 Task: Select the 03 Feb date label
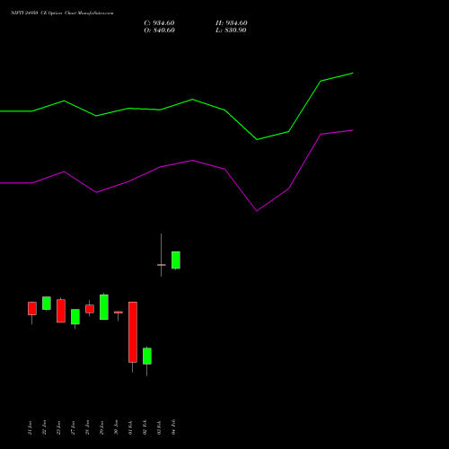click(x=159, y=427)
